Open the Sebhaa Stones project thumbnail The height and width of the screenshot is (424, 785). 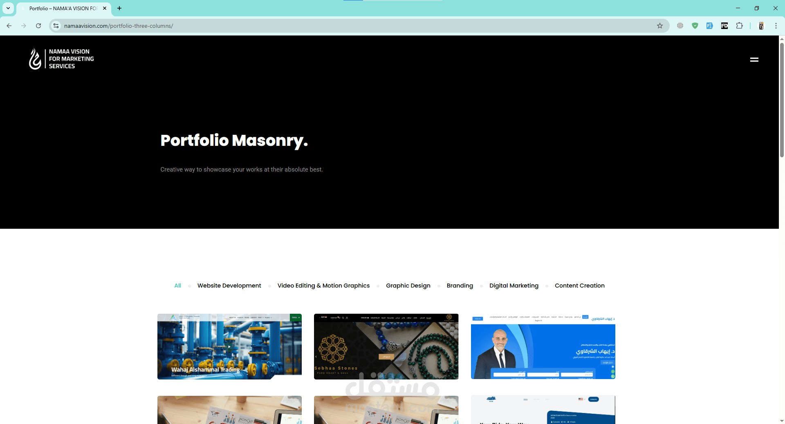(x=386, y=346)
